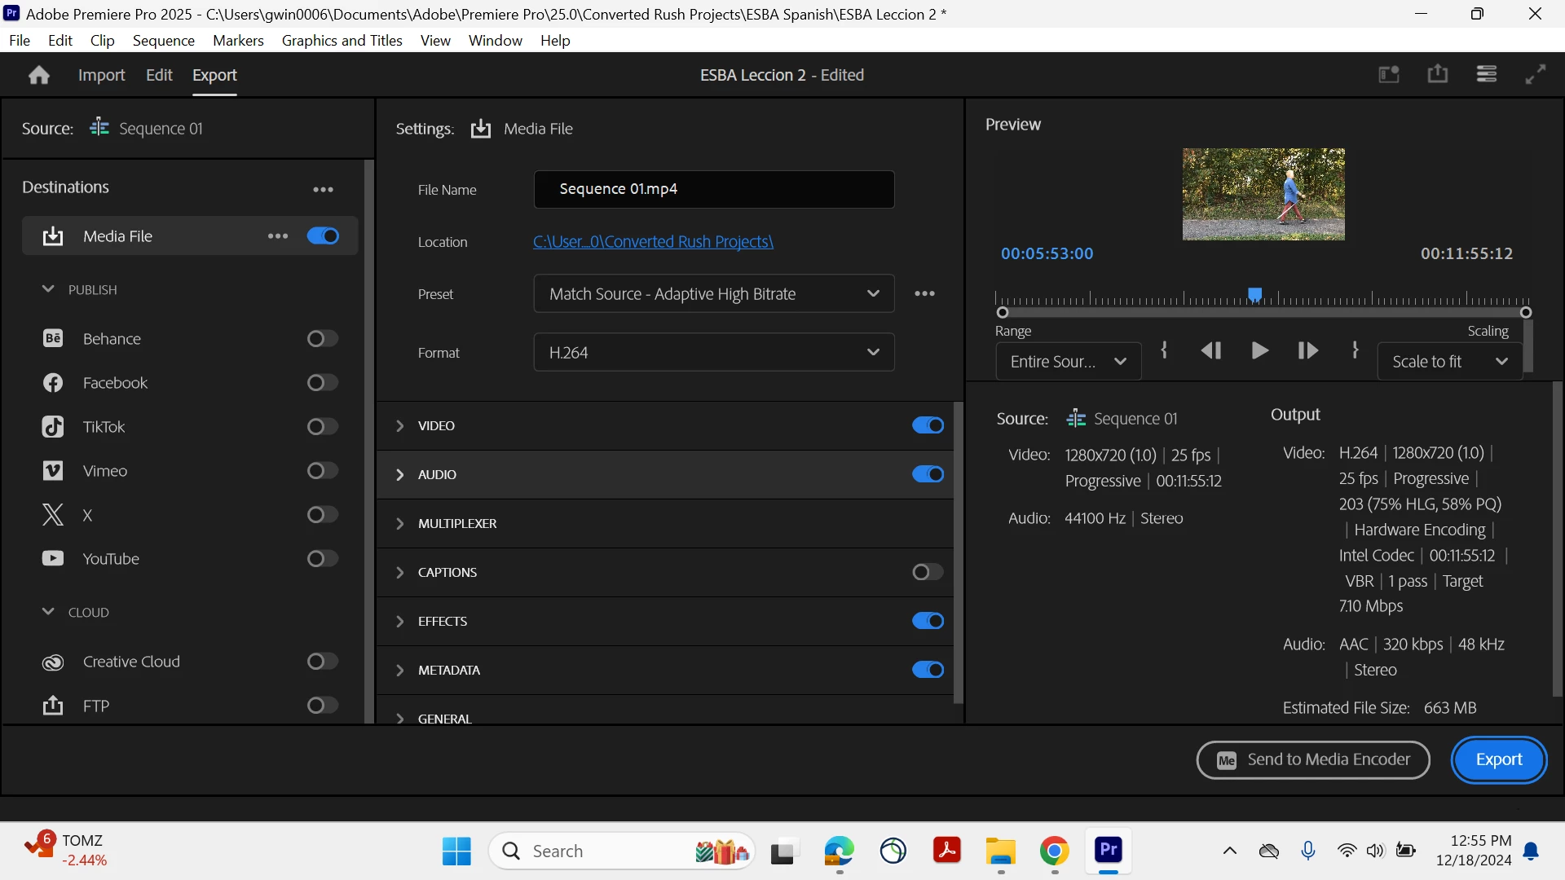This screenshot has height=880, width=1565.
Task: Switch to the Import tab
Action: point(101,75)
